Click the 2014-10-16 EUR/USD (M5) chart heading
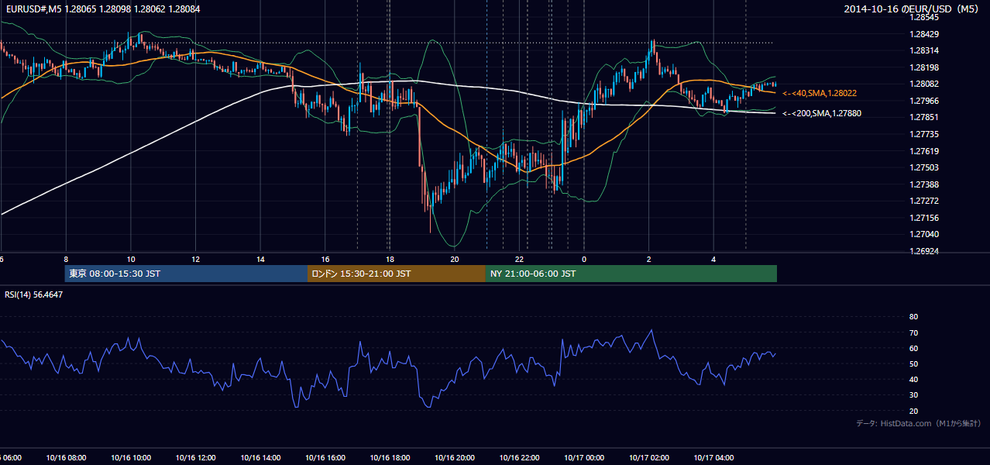990x465 pixels. [x=913, y=9]
